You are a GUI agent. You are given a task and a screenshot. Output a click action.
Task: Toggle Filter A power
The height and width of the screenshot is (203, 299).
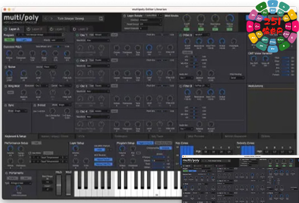[181, 35]
